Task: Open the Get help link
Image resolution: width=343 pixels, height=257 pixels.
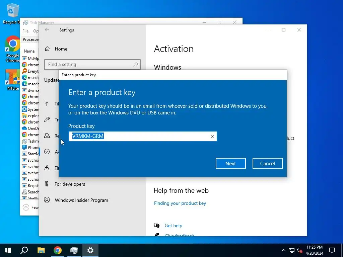Action: pyautogui.click(x=173, y=226)
